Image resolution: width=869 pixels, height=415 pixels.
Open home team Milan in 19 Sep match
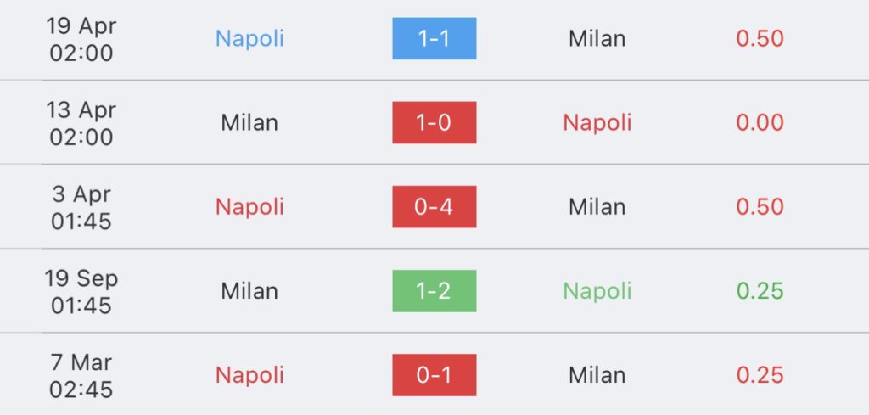tap(249, 291)
